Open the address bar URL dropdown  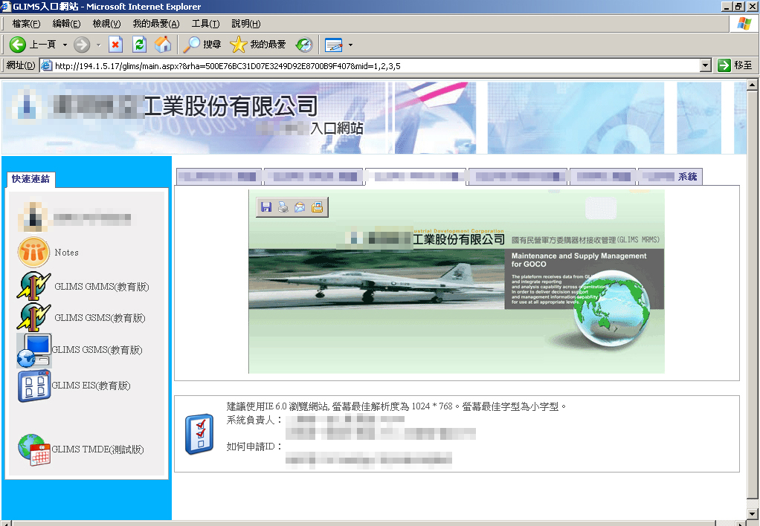(x=706, y=65)
